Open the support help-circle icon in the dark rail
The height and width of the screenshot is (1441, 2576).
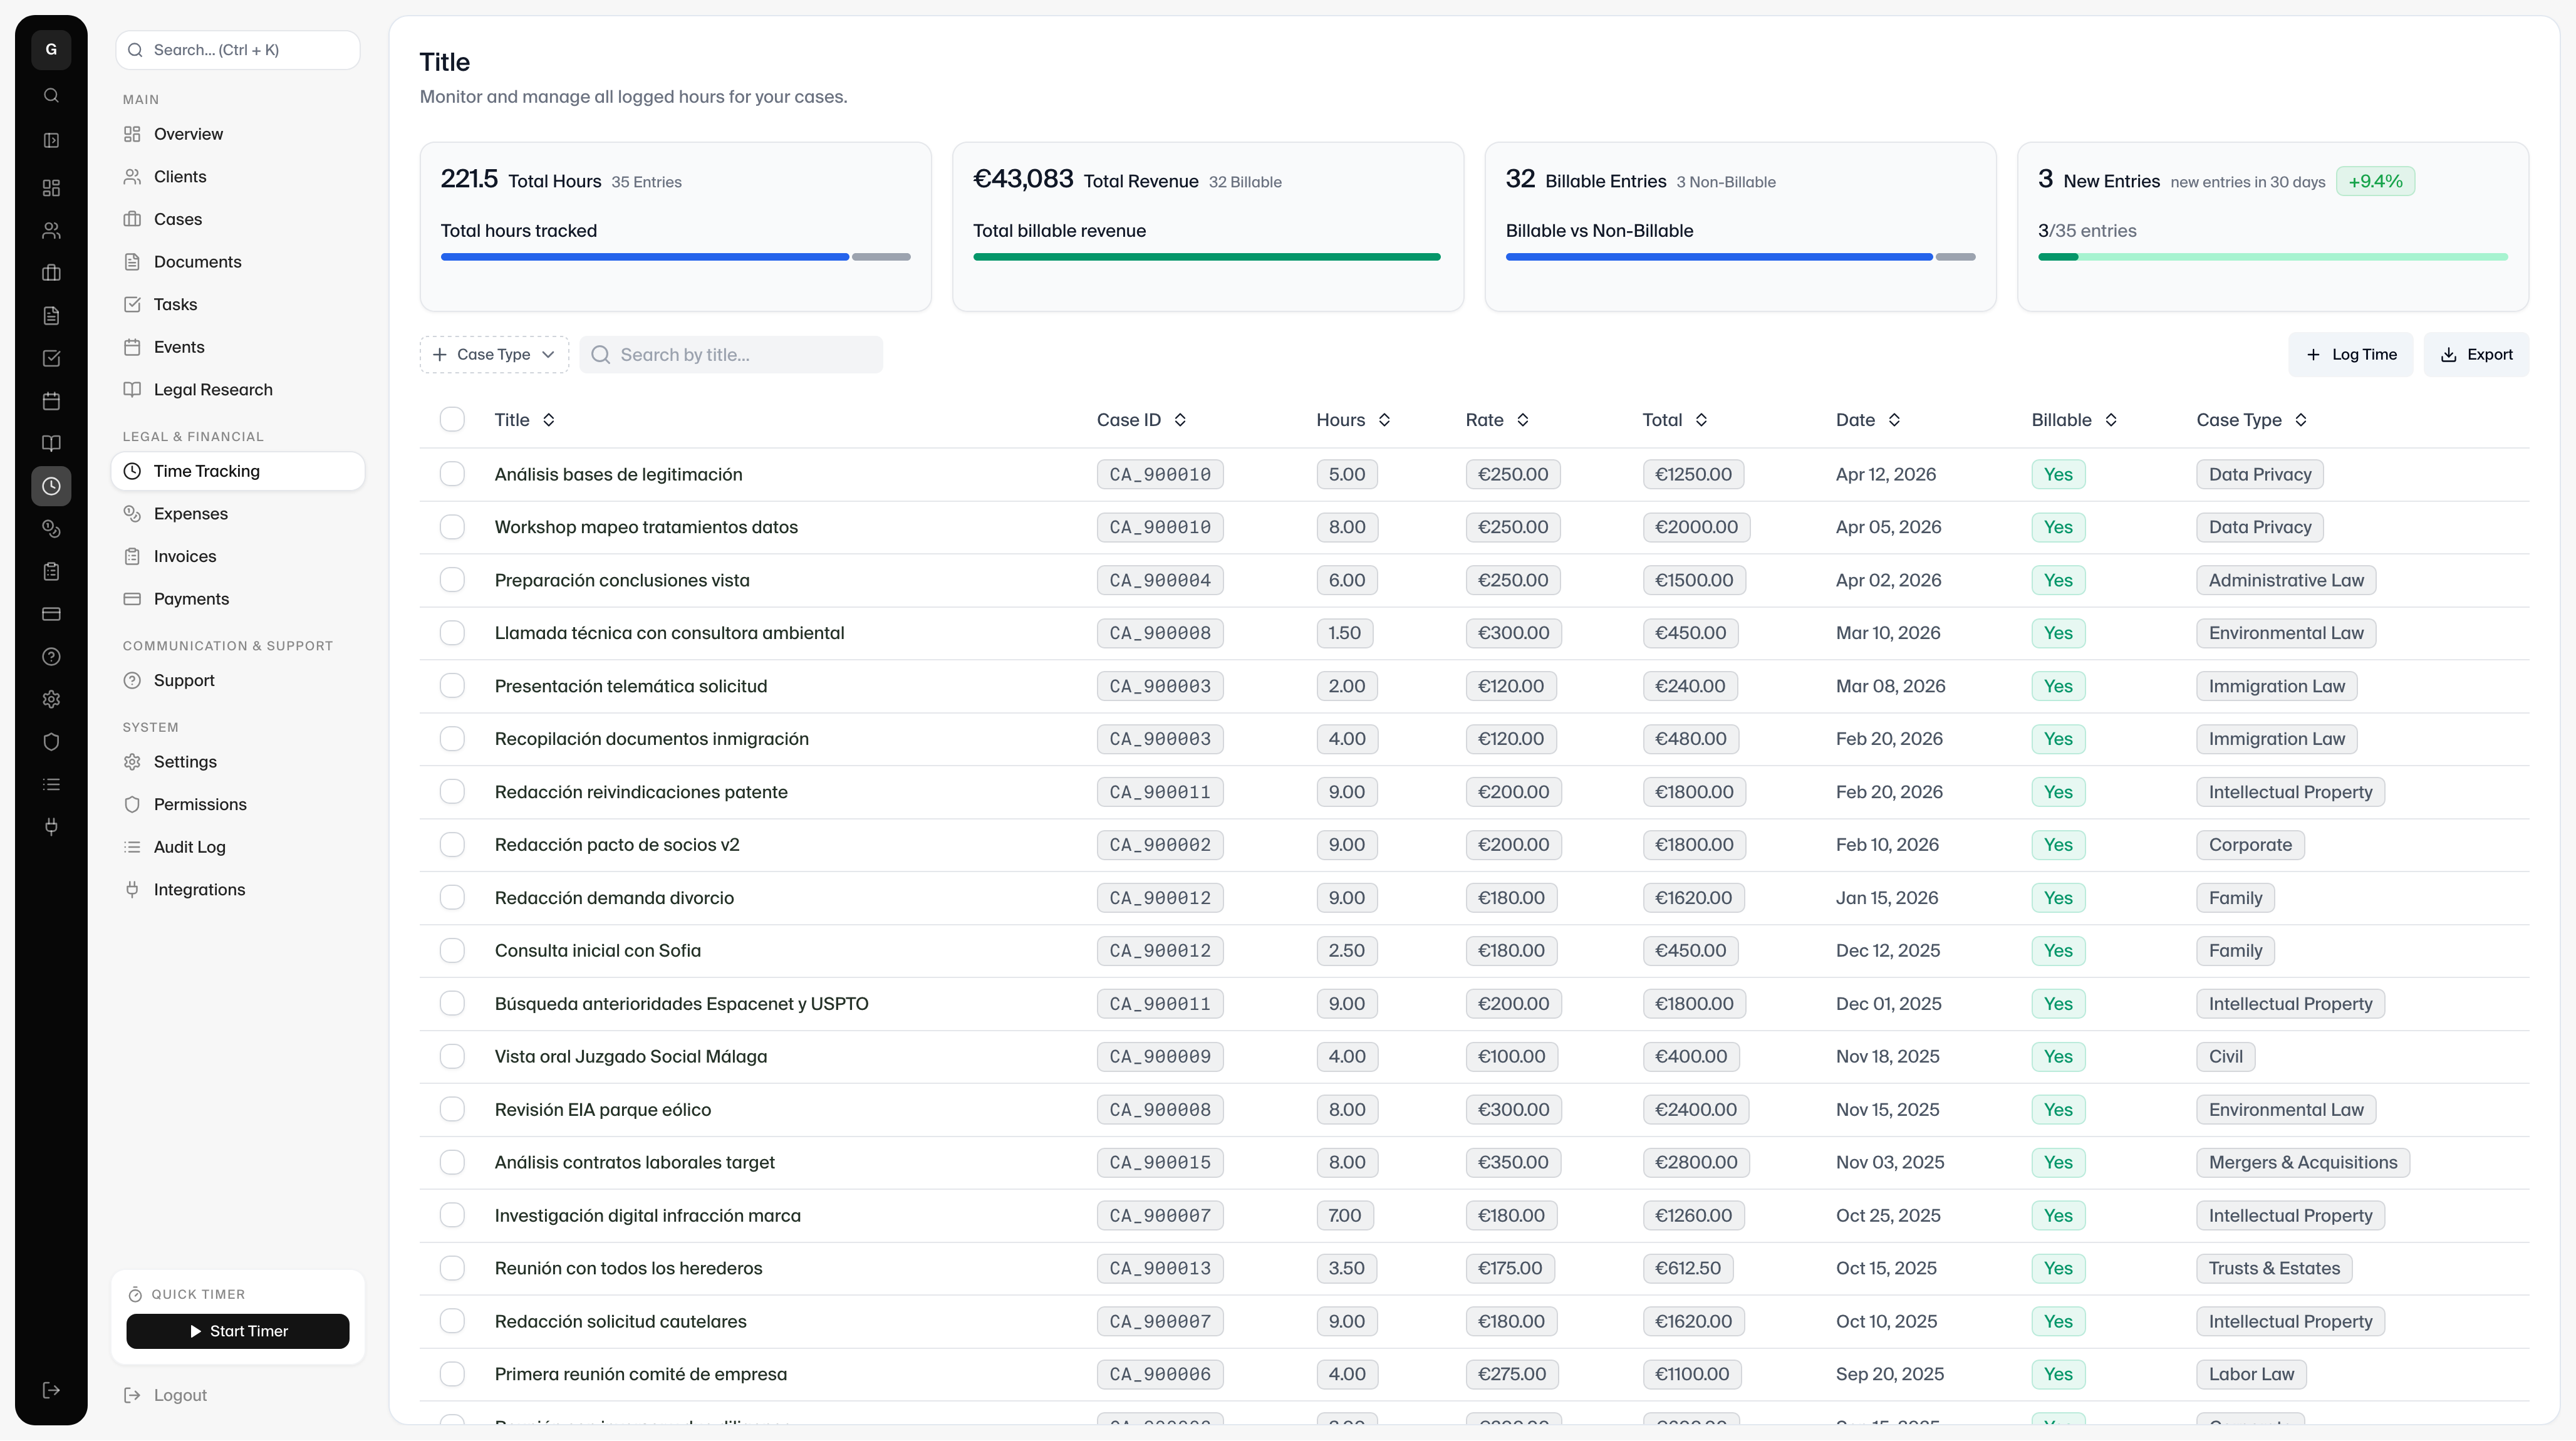[x=51, y=656]
